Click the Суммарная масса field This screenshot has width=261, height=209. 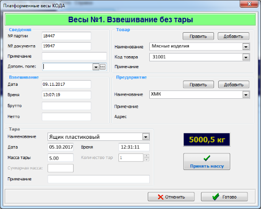61,168
